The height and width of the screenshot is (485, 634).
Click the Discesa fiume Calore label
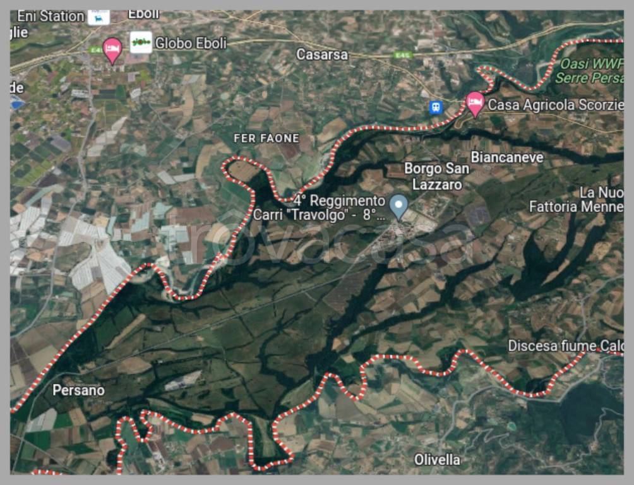click(x=565, y=346)
